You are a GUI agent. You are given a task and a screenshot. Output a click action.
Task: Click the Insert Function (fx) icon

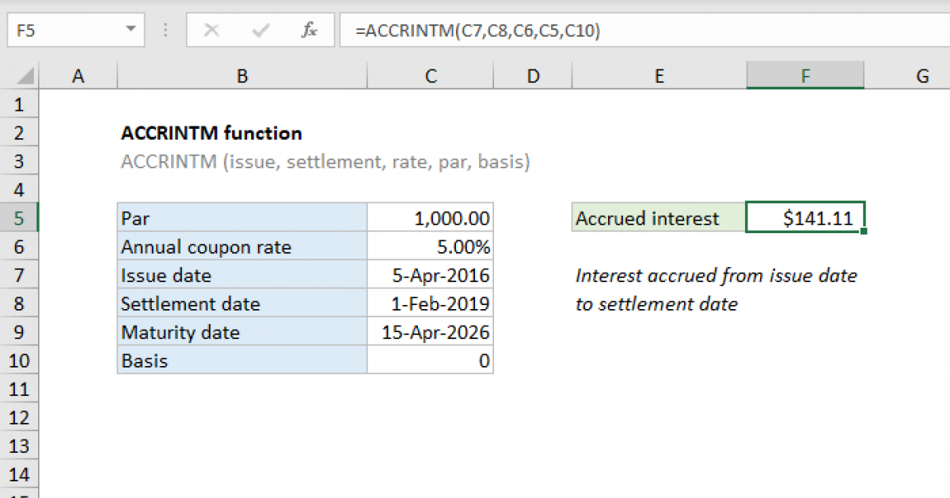point(311,30)
